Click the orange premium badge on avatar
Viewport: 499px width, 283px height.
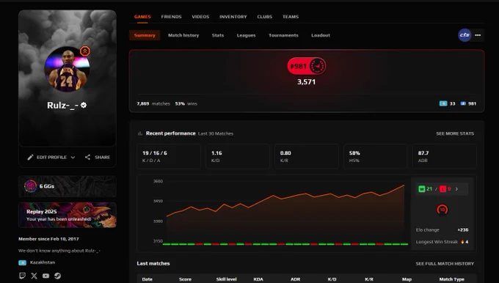pos(85,51)
